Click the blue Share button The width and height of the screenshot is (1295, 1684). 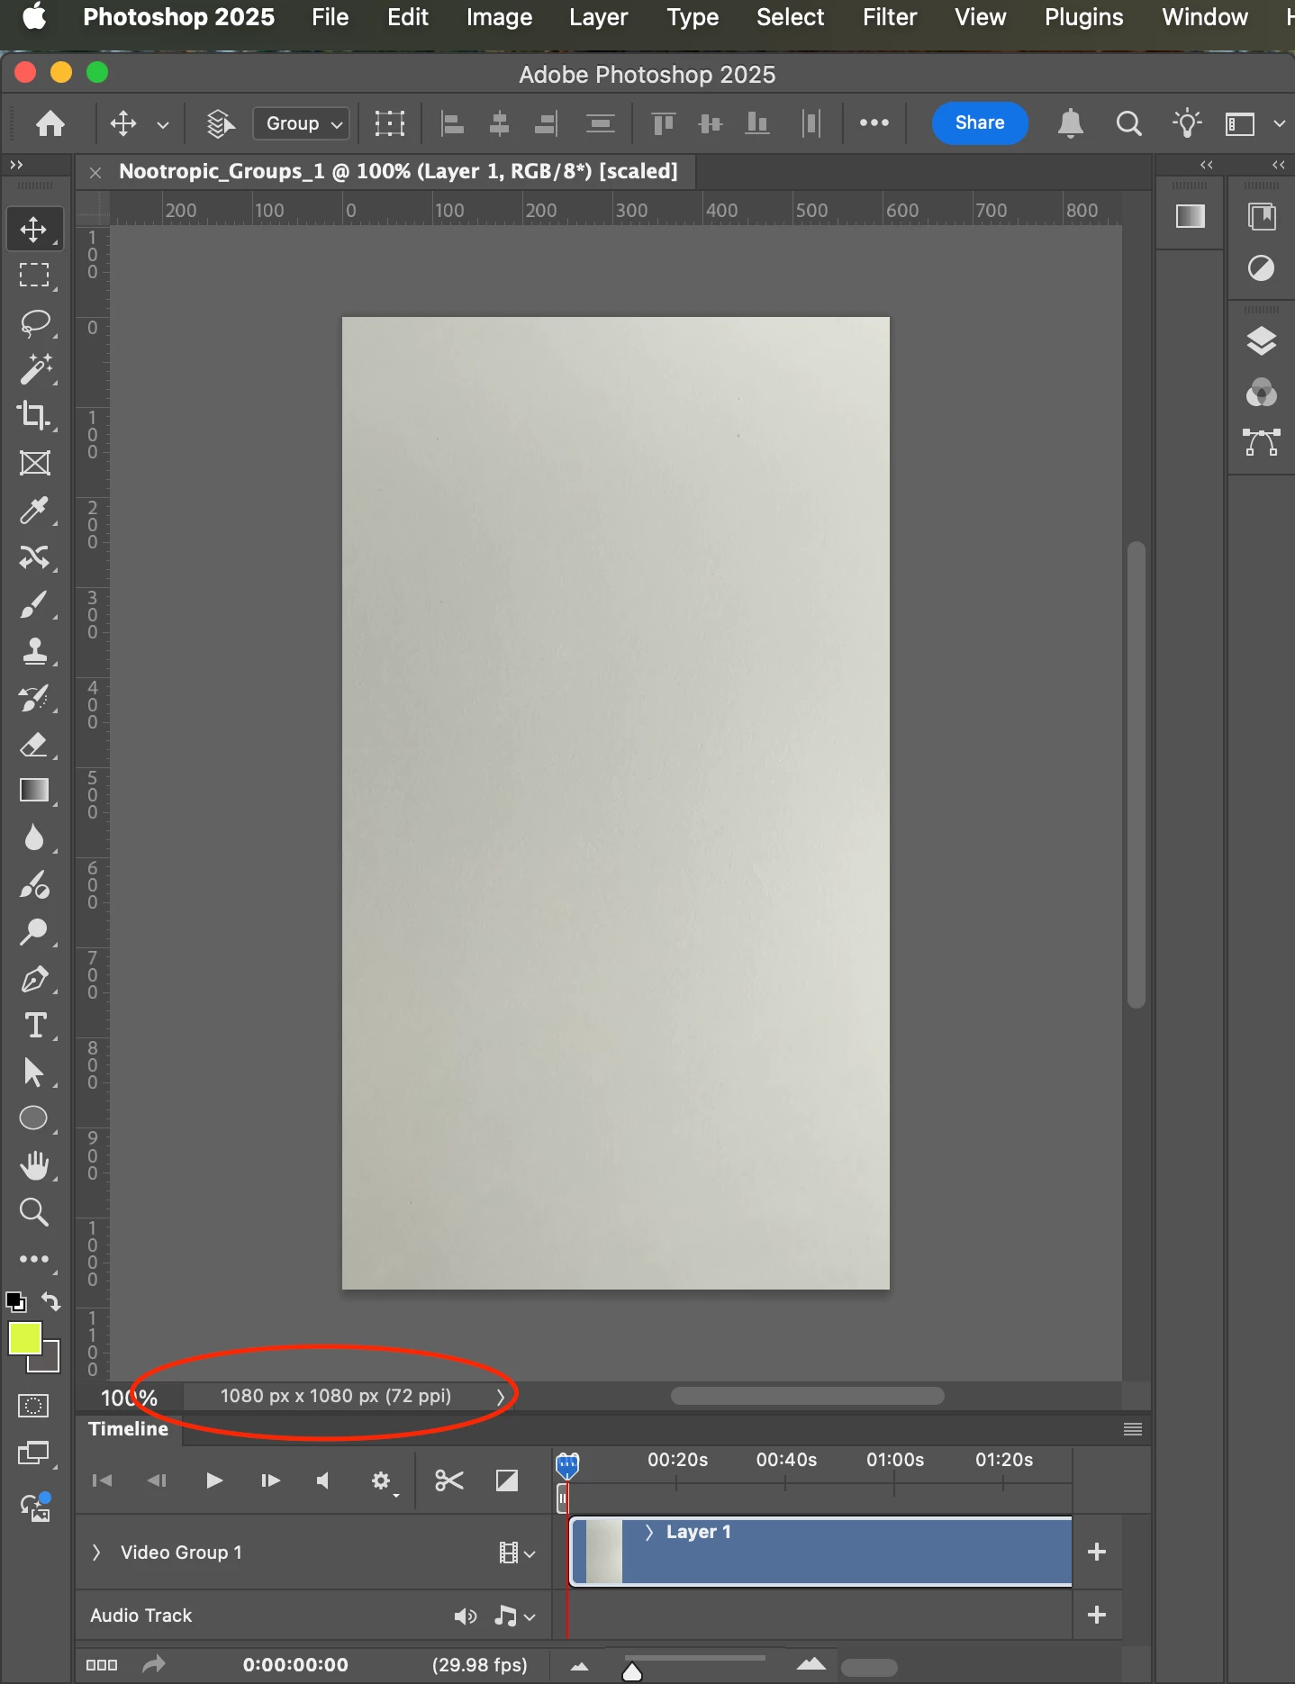[x=980, y=123]
